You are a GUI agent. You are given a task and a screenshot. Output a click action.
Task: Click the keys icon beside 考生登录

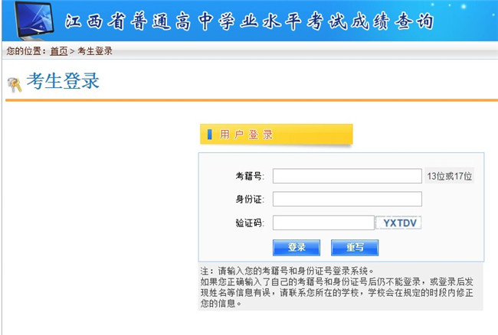click(x=14, y=84)
